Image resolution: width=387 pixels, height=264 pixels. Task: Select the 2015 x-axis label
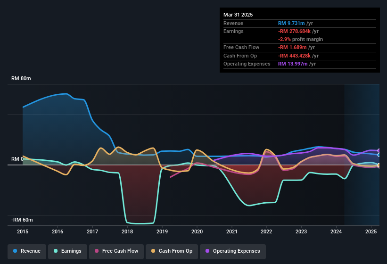click(23, 231)
